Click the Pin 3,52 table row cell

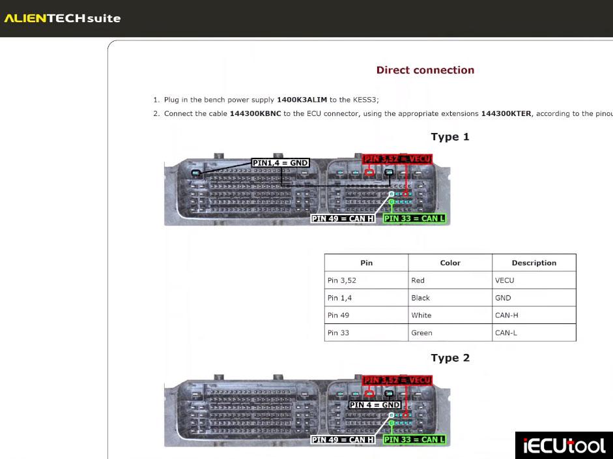366,280
